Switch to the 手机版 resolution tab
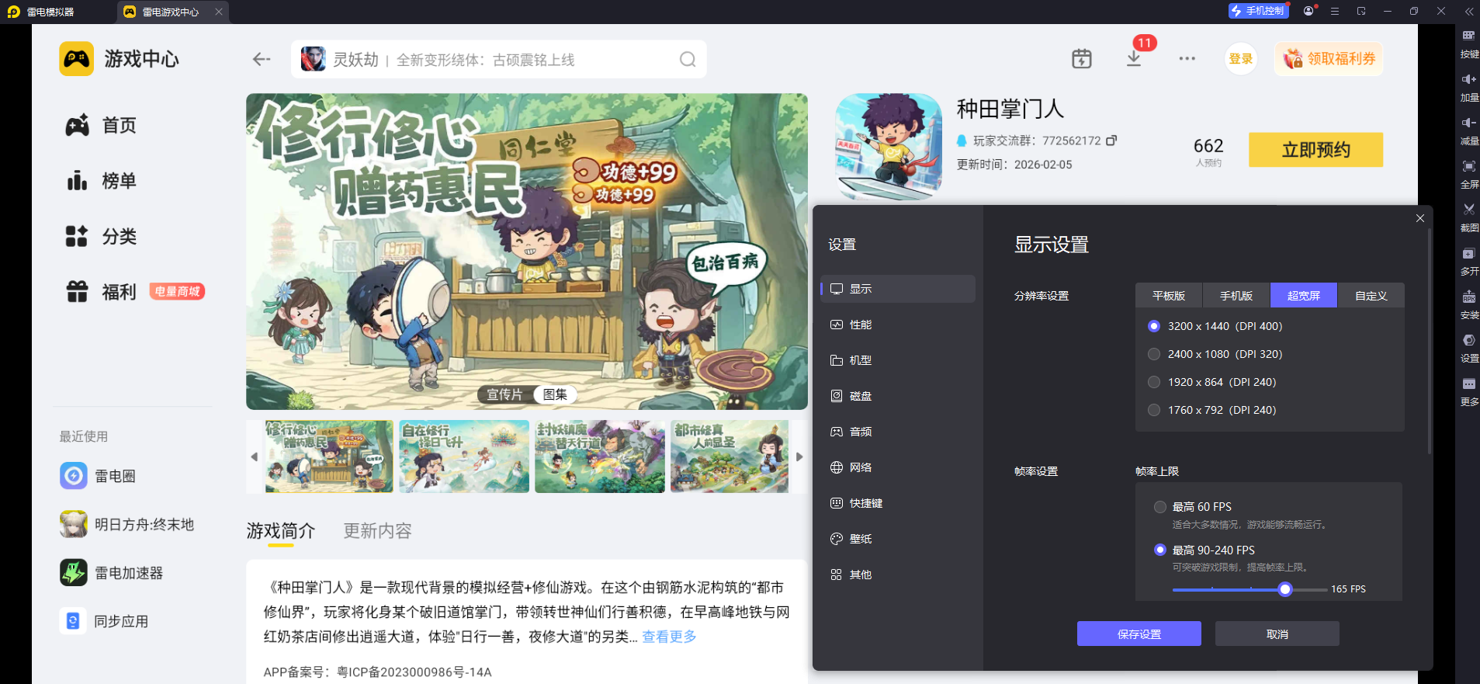 (1236, 295)
